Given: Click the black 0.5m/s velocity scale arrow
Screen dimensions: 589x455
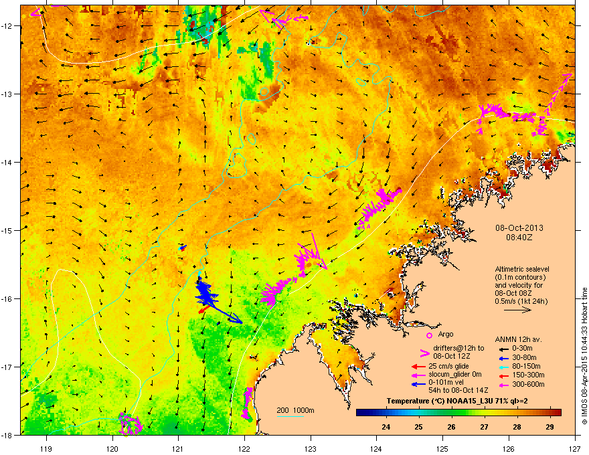Looking at the screenshot, I should pos(517,310).
